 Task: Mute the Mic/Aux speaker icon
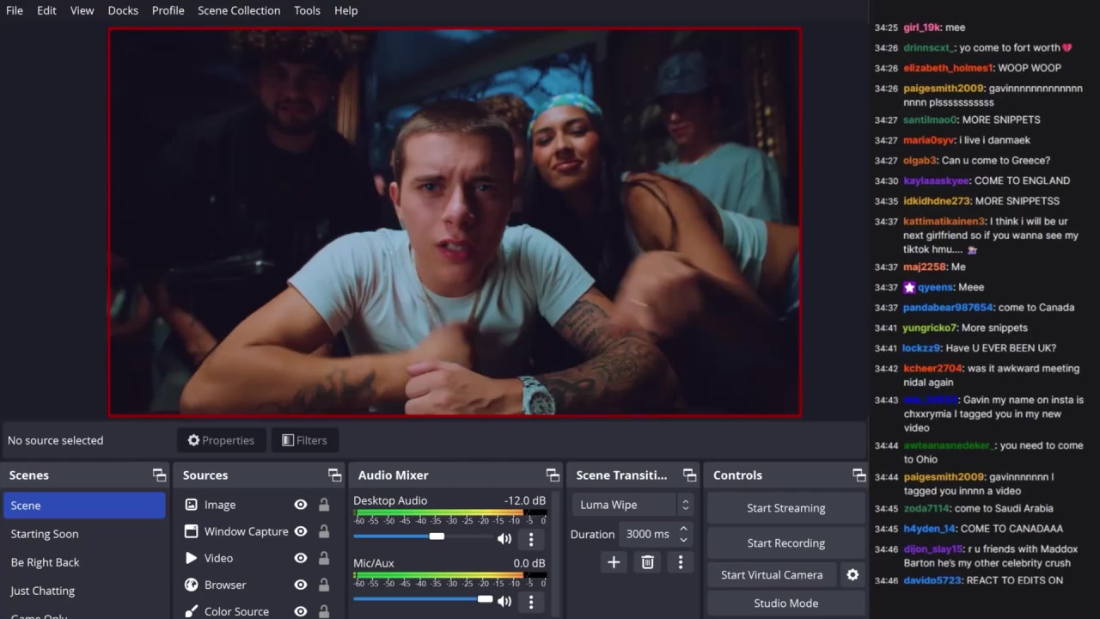504,602
